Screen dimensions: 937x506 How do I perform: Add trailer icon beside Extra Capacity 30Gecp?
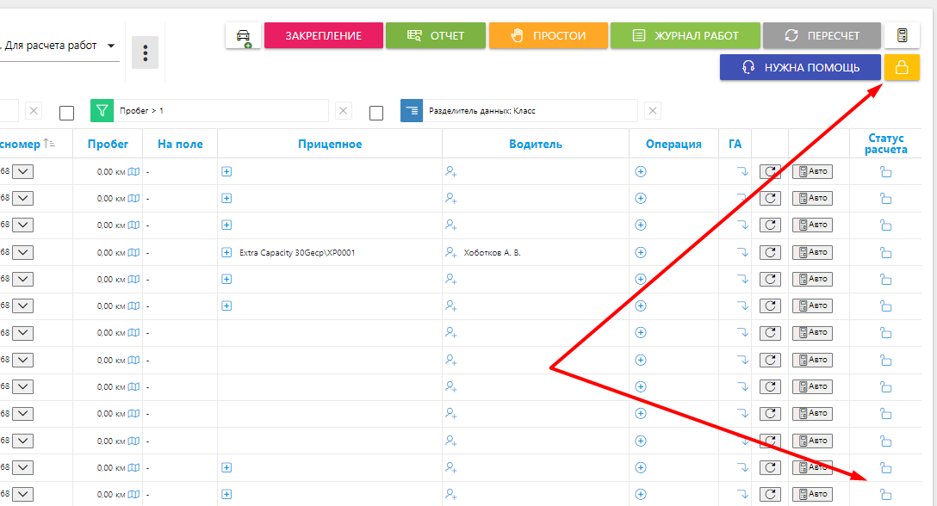226,253
